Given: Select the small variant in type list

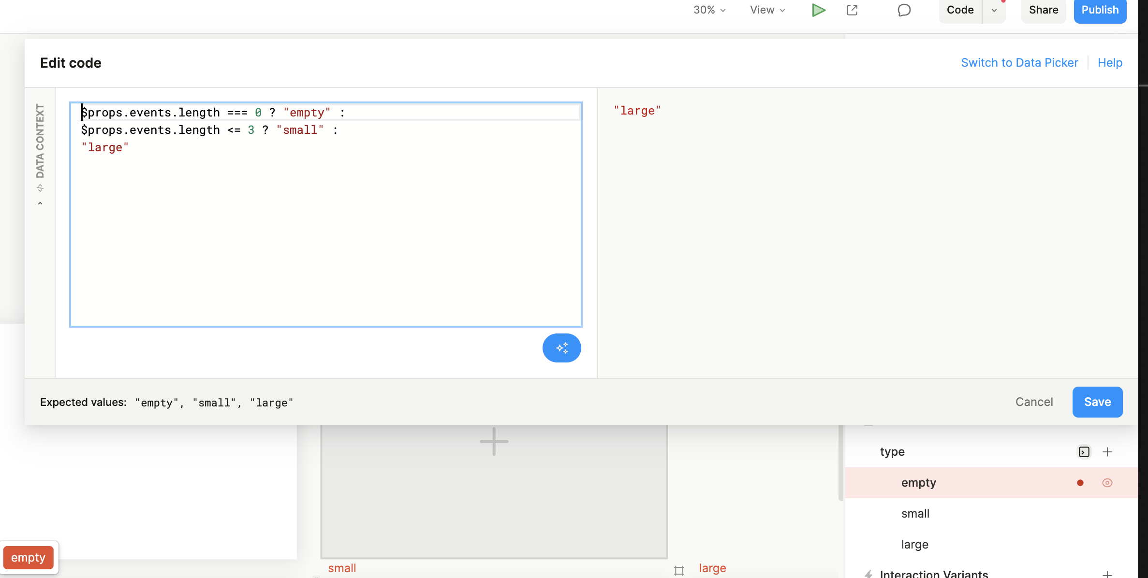Looking at the screenshot, I should pos(915,514).
